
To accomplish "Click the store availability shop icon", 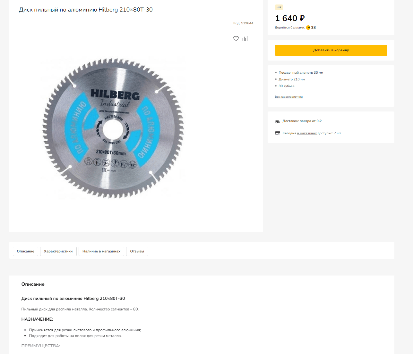I will tap(278, 133).
